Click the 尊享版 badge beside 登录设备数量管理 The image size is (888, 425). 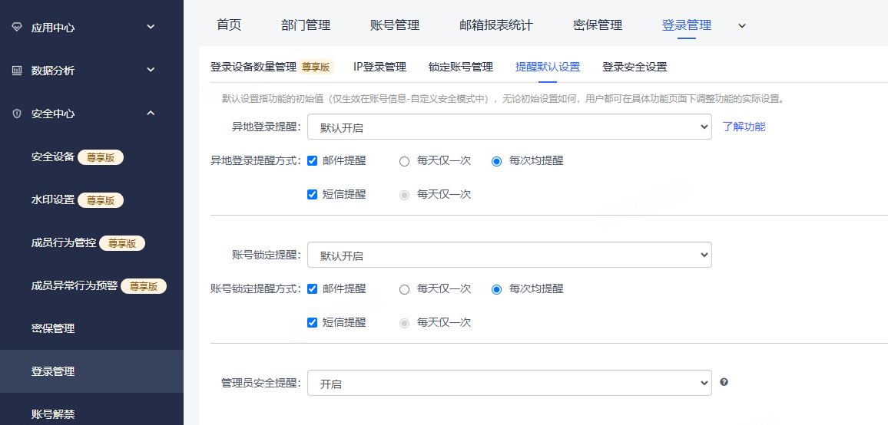(316, 67)
